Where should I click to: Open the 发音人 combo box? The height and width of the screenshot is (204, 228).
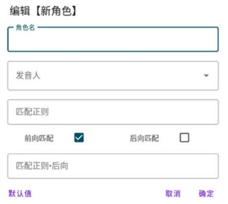coord(113,76)
